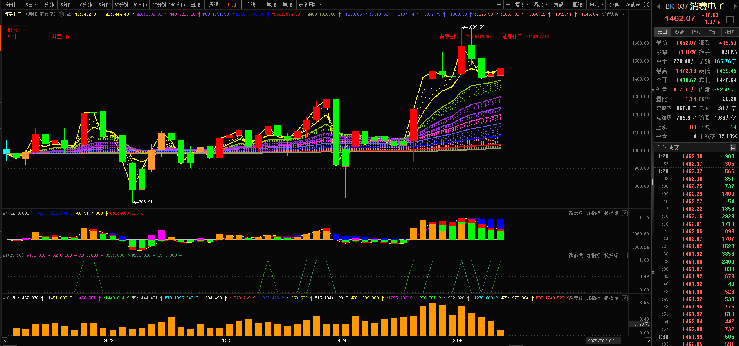739x346 pixels.
Task: Open the 盘口 tab in side panel
Action: (662, 32)
